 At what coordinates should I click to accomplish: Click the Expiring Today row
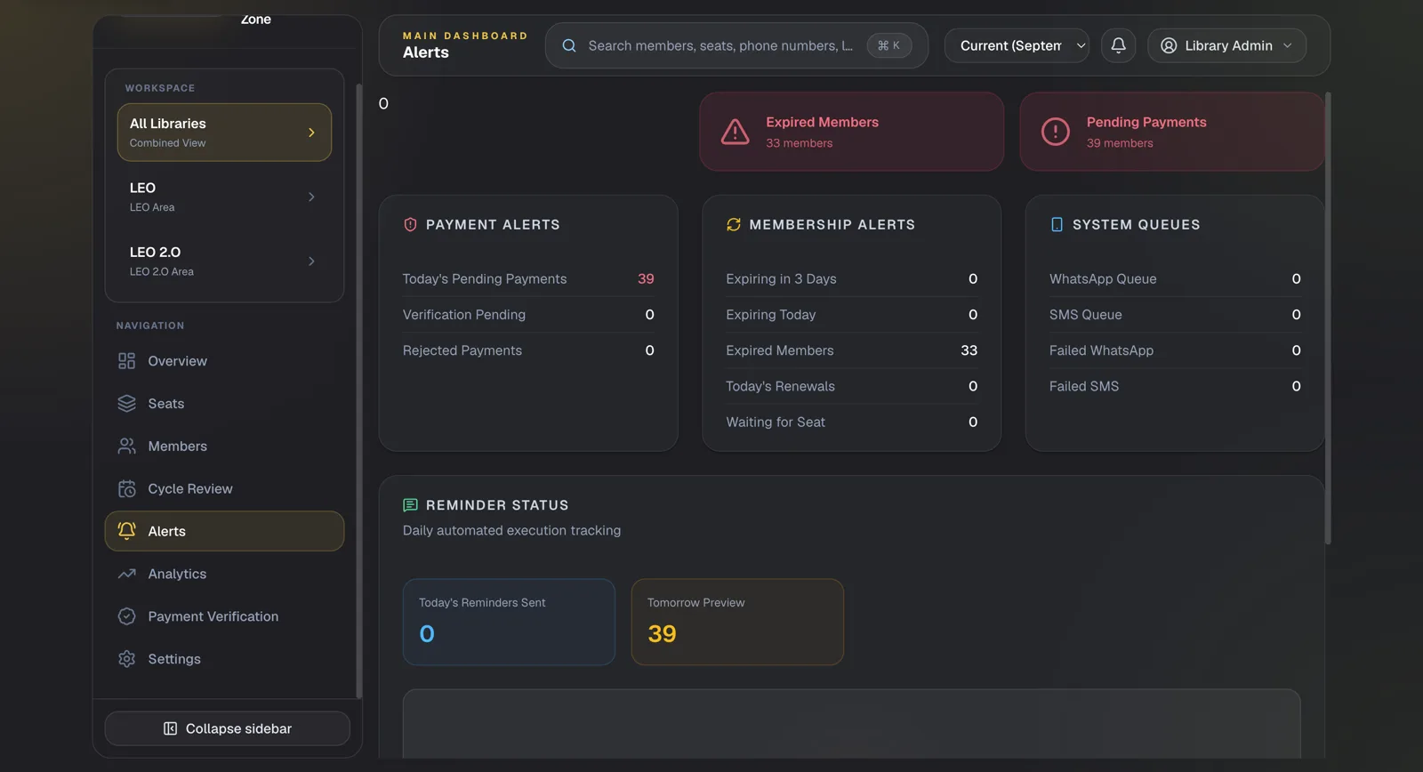851,315
